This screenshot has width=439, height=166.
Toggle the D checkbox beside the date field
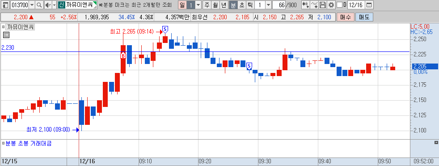pyautogui.click(x=339, y=5)
